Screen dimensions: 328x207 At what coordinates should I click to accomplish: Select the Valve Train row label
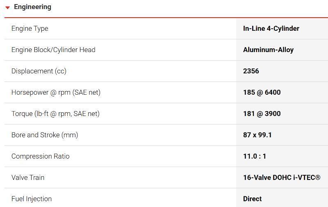[x=28, y=178]
